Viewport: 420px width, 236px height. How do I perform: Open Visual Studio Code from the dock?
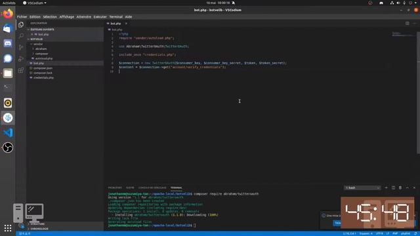click(8, 132)
